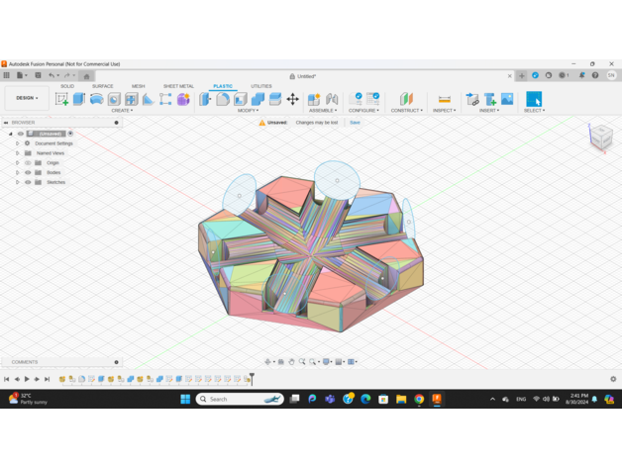Click the ViewCube in the viewport corner
The width and height of the screenshot is (622, 467).
click(x=600, y=138)
